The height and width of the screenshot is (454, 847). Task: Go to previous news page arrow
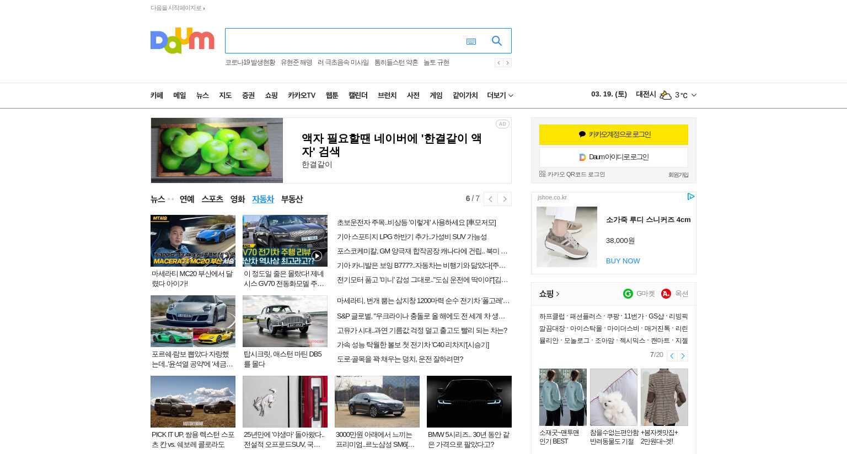[490, 199]
